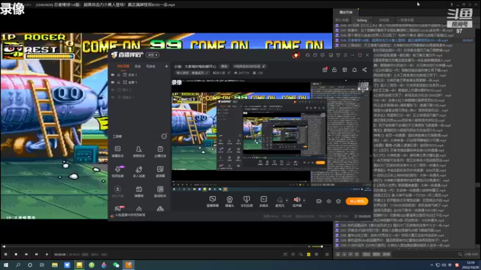Open the hamburger menu icon in streaming app title bar

(345, 55)
